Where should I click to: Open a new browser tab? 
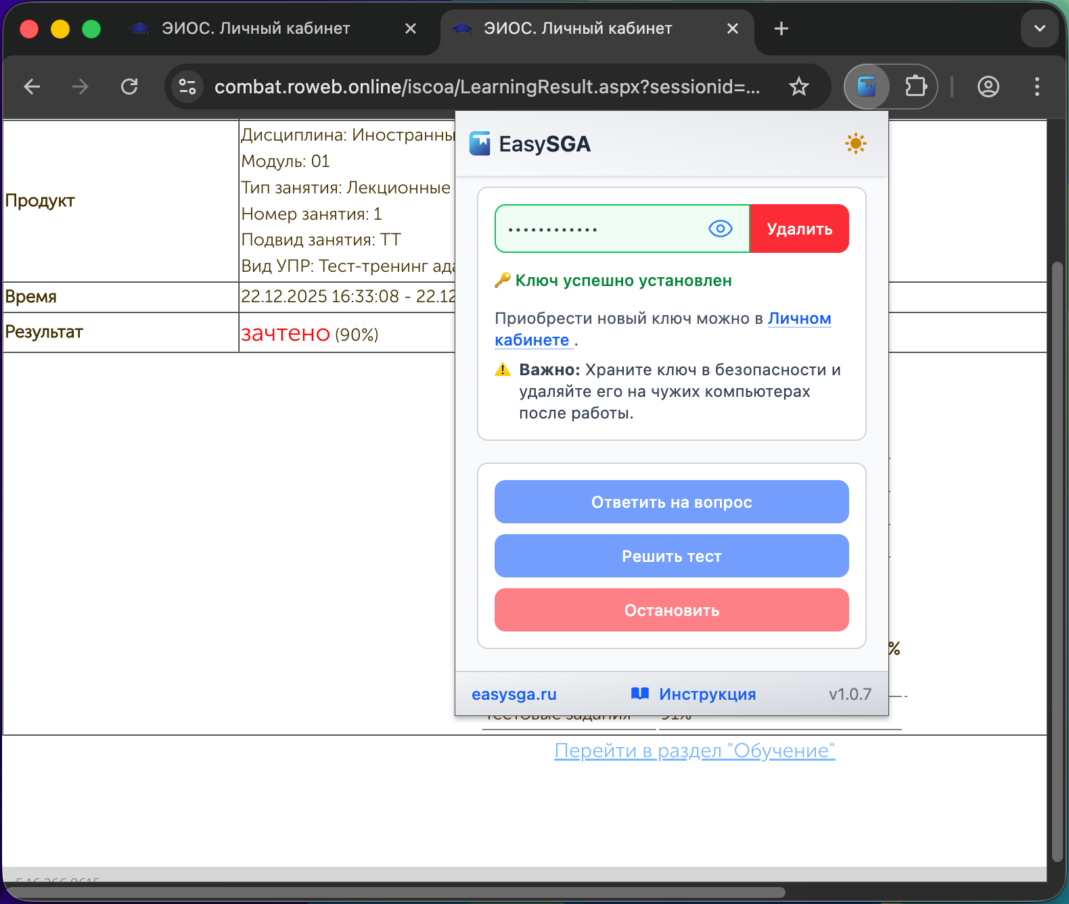[x=781, y=28]
